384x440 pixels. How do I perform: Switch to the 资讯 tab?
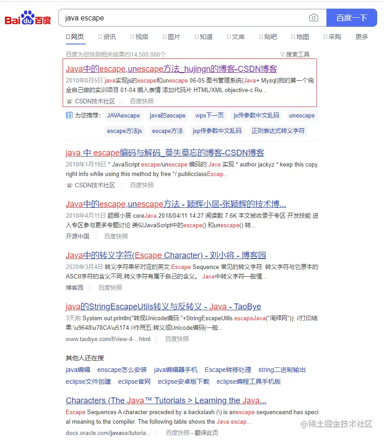(x=107, y=37)
